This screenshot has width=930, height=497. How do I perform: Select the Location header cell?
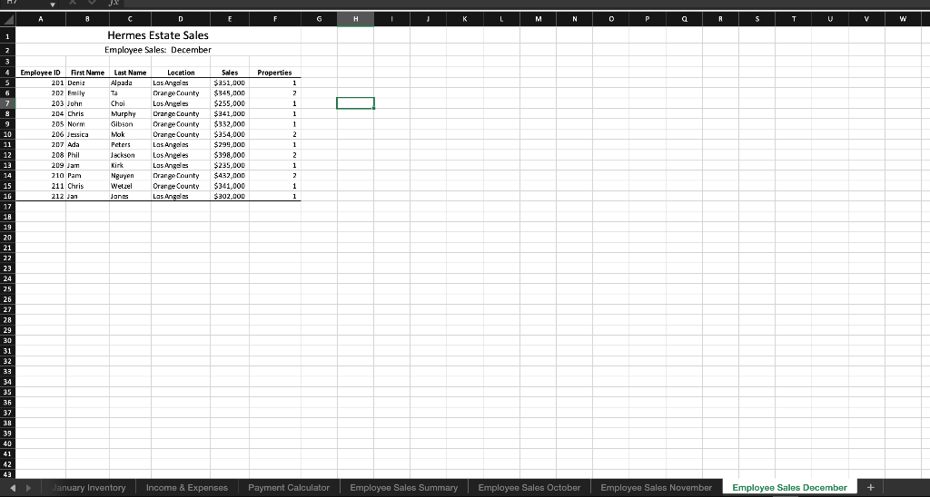[181, 73]
